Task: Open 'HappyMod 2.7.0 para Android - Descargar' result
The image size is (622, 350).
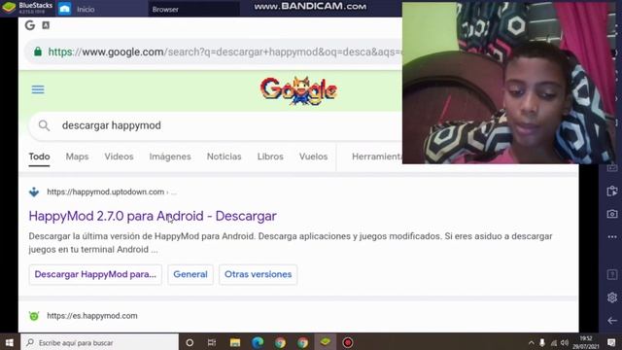Action: [x=153, y=216]
